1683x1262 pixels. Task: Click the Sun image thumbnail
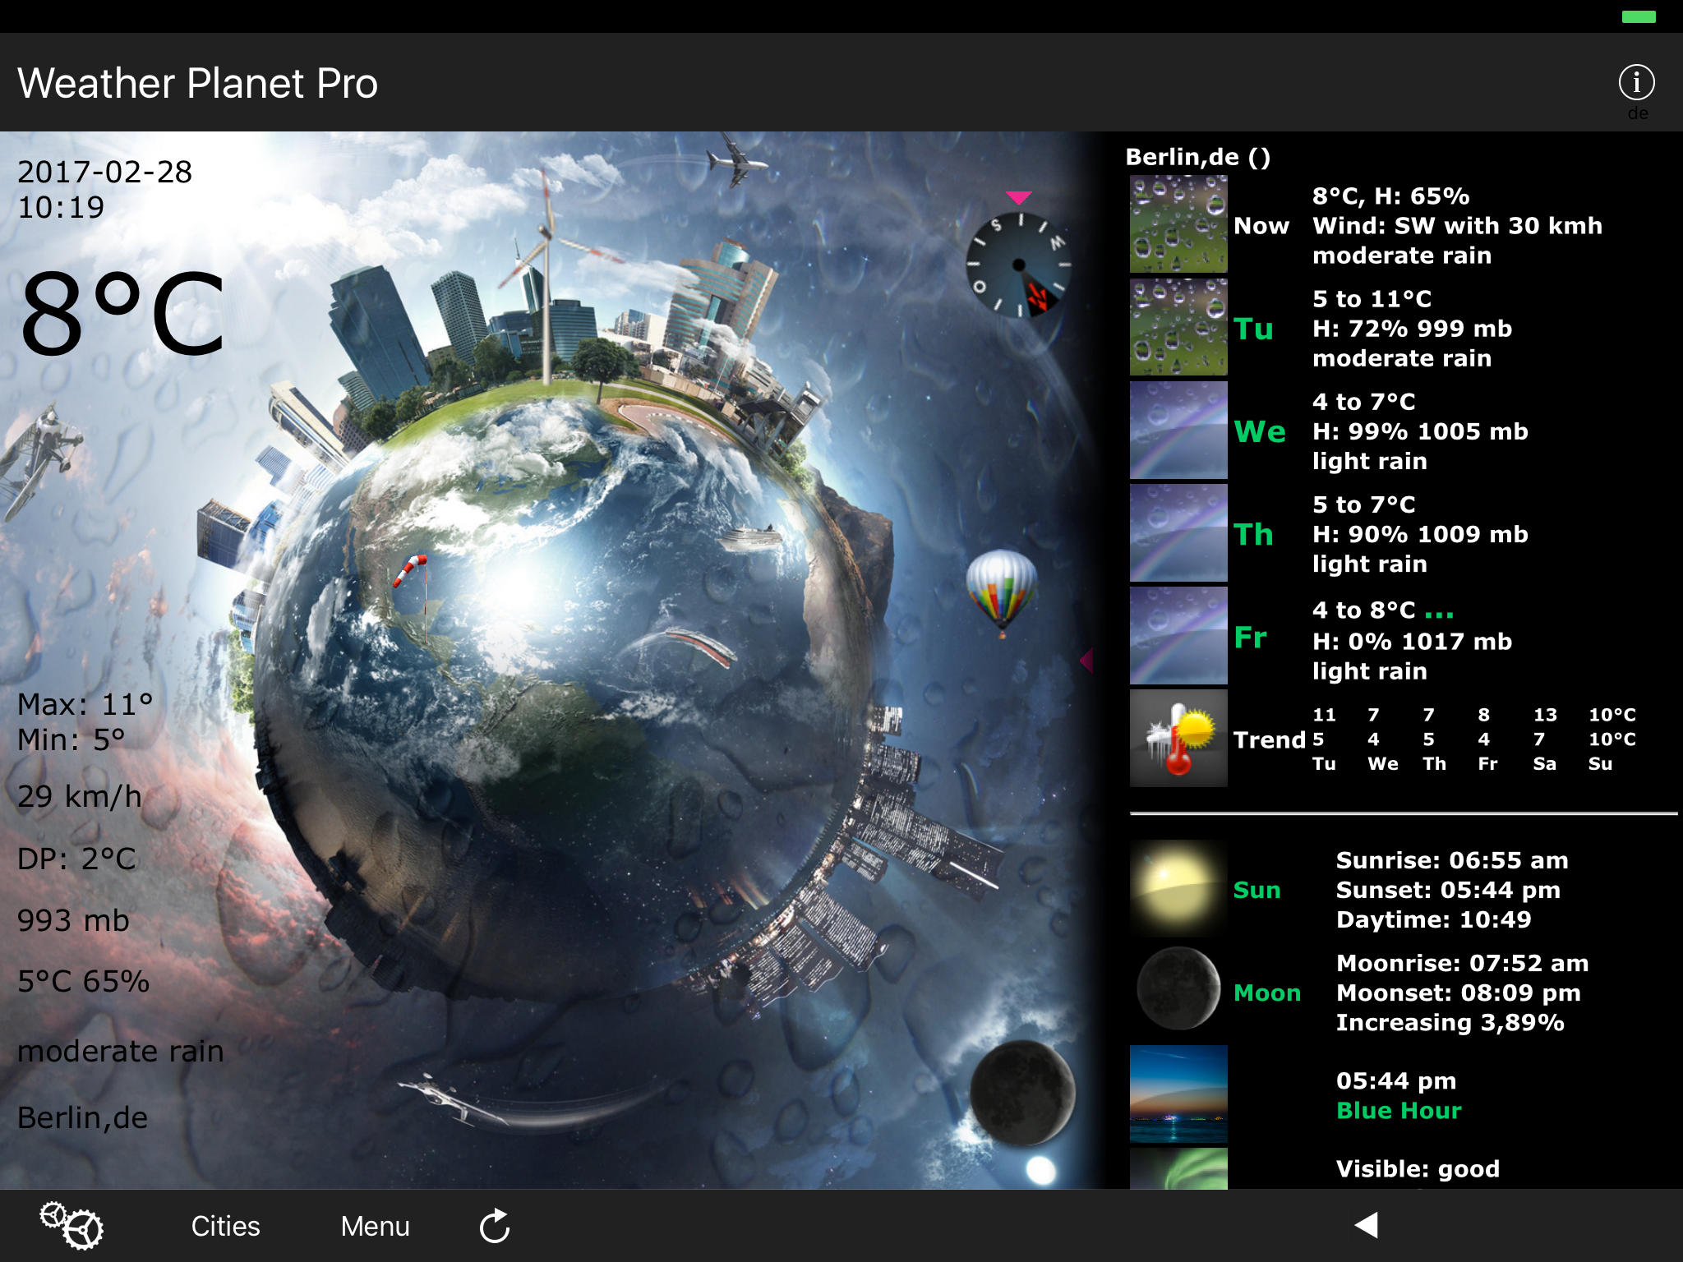coord(1178,889)
